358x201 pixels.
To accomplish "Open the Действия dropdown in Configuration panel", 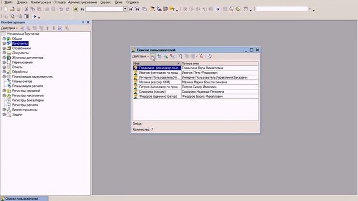I will point(10,28).
